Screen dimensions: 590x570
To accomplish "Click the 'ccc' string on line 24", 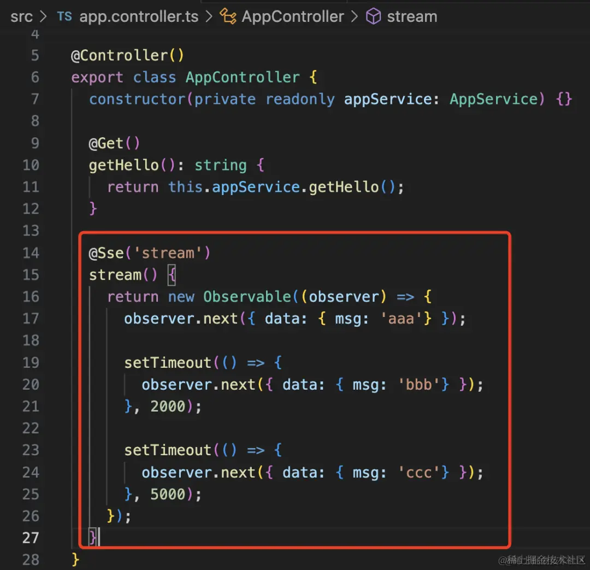I will point(418,472).
